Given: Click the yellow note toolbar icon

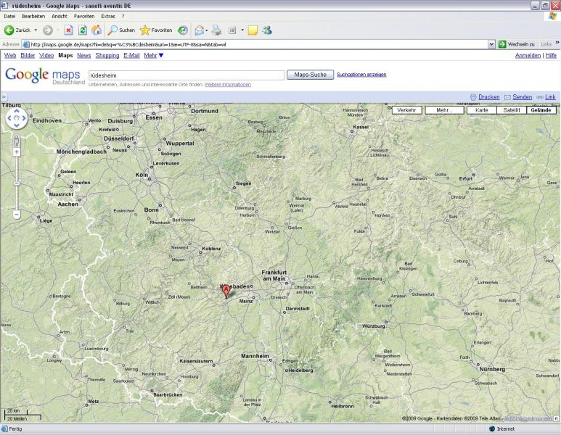Looking at the screenshot, I should 253,30.
